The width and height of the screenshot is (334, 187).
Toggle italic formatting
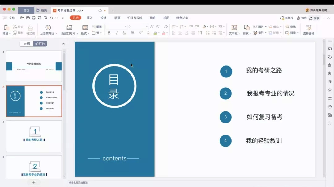tap(117, 33)
